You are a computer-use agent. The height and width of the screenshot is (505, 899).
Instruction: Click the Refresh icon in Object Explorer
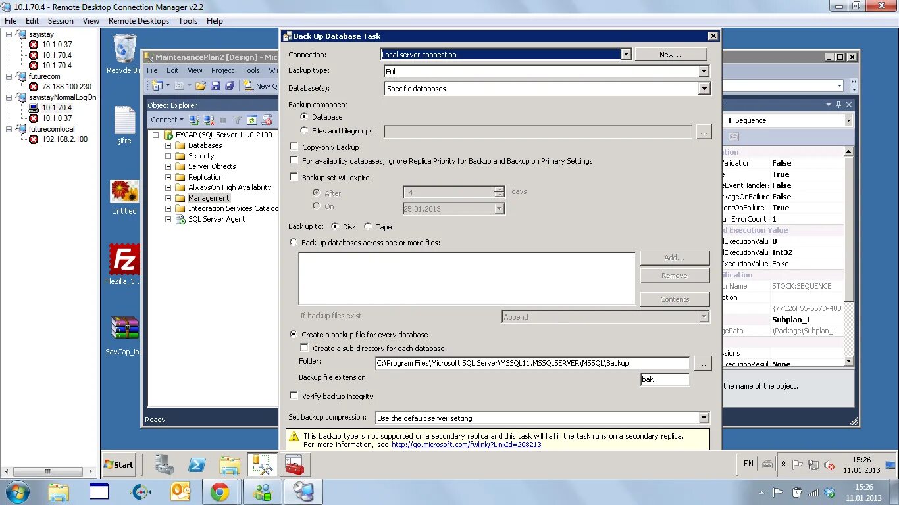point(252,120)
